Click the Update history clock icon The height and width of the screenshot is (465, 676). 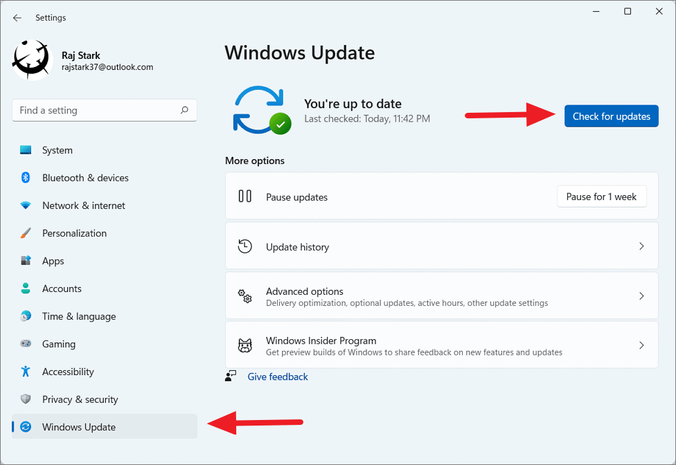click(245, 246)
